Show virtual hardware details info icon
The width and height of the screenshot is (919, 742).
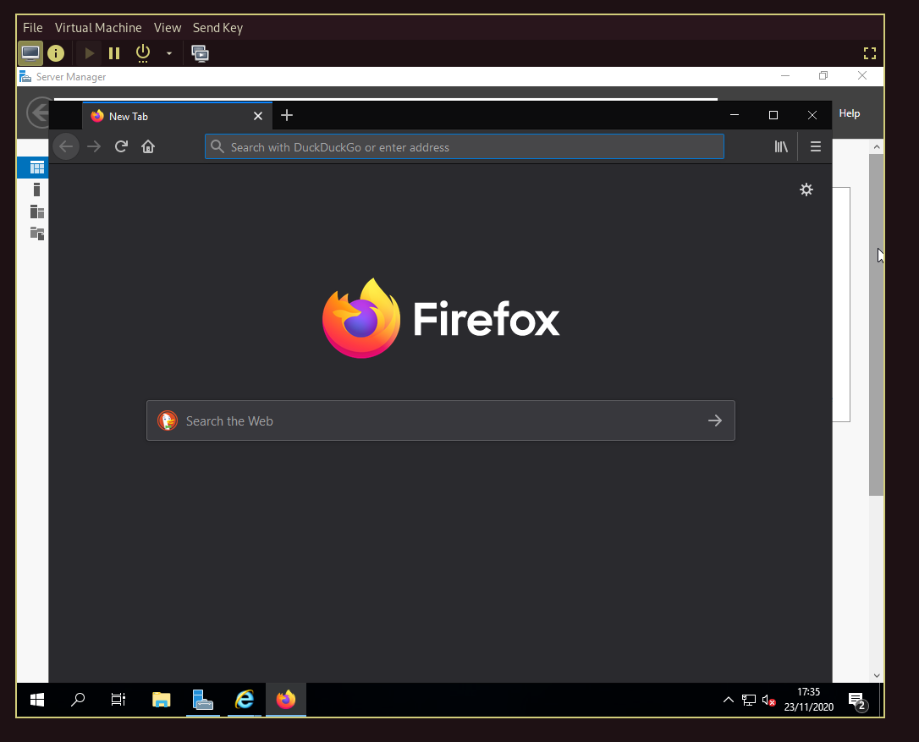coord(56,53)
